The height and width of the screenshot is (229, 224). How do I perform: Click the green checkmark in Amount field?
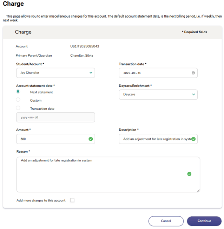[91, 139]
